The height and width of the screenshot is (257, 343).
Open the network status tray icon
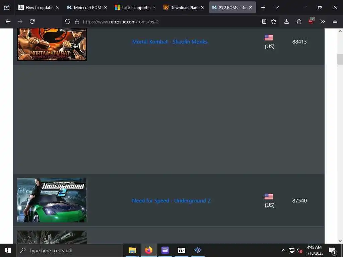click(292, 250)
